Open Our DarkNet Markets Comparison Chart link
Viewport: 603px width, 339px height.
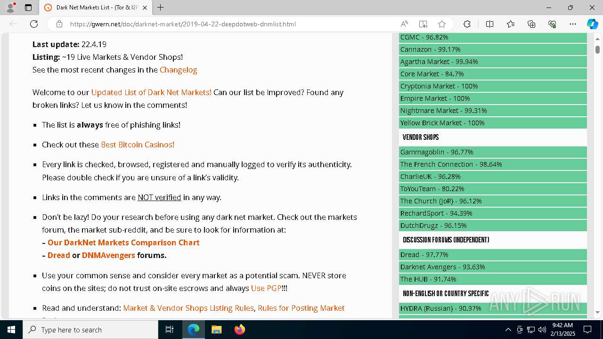(x=123, y=242)
